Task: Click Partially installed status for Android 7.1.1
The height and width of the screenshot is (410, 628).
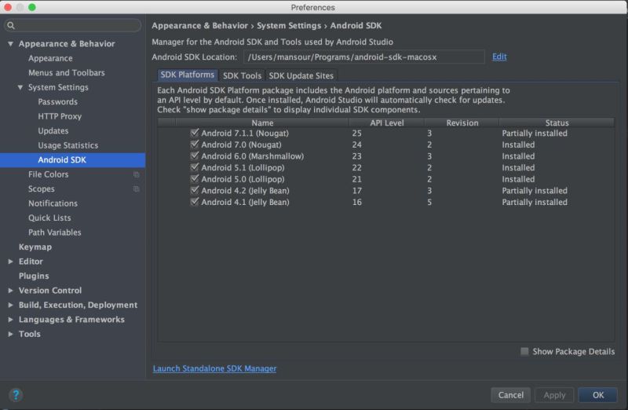Action: pos(535,133)
